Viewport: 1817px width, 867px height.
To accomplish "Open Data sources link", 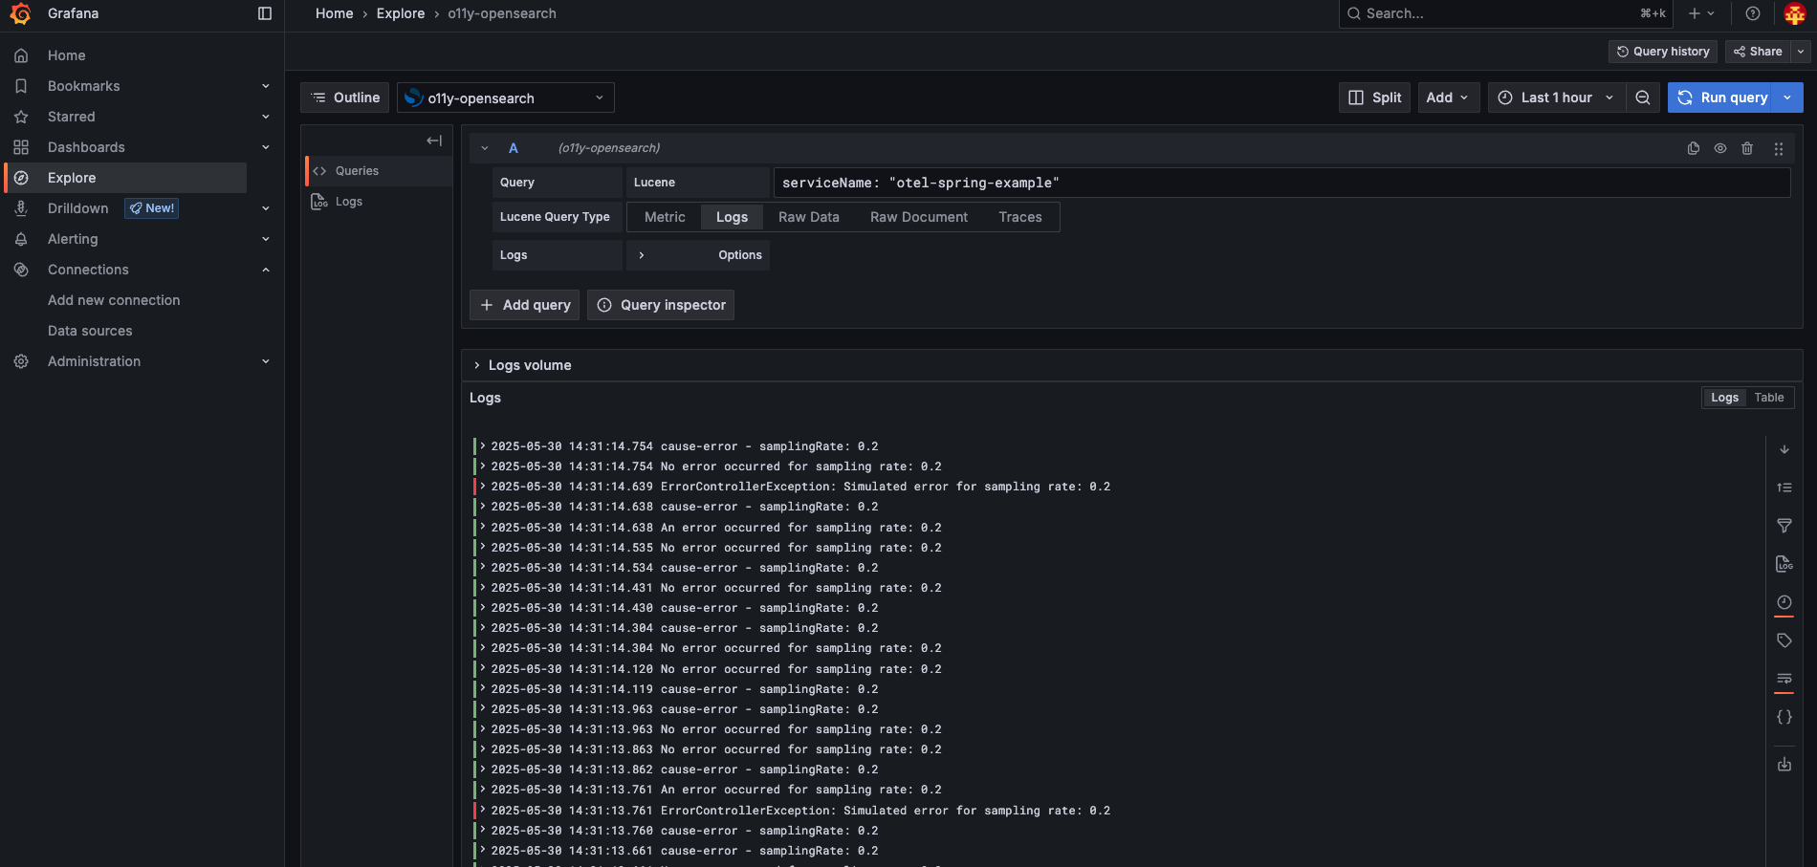I will [x=90, y=331].
